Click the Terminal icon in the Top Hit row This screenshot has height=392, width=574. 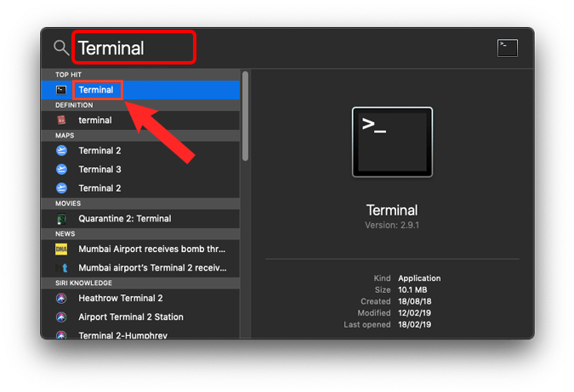61,90
